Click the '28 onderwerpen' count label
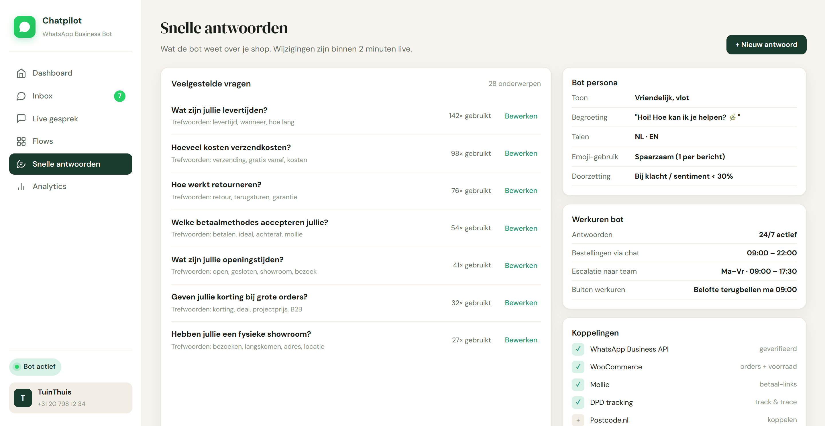Viewport: 825px width, 426px height. click(514, 84)
